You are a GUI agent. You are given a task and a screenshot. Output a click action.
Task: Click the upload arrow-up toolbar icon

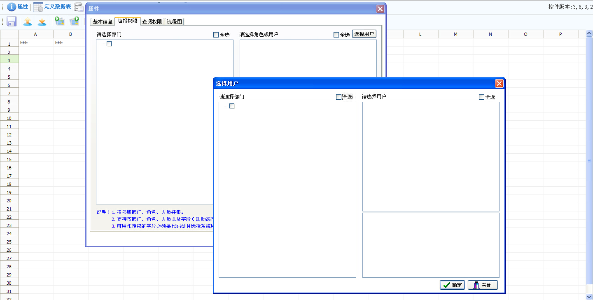pyautogui.click(x=28, y=22)
